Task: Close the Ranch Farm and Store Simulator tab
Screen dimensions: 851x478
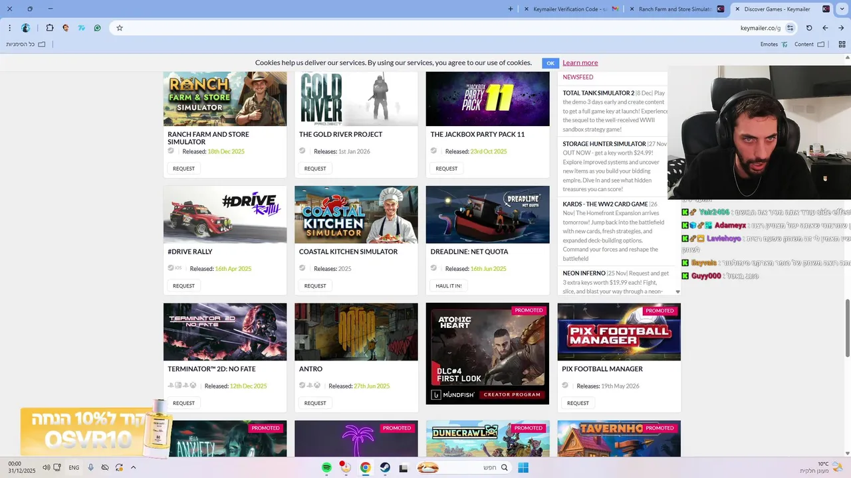Action: click(x=632, y=9)
